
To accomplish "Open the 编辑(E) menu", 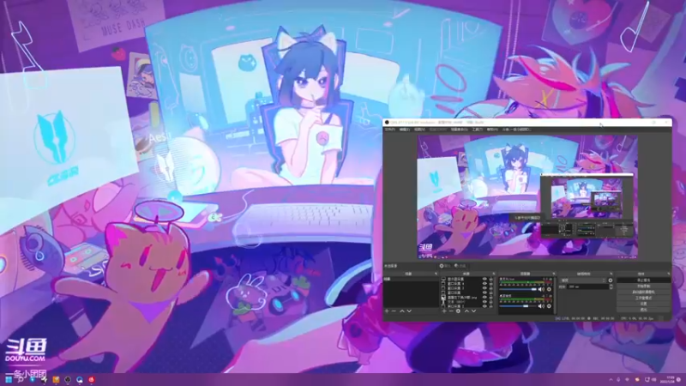I will click(405, 130).
